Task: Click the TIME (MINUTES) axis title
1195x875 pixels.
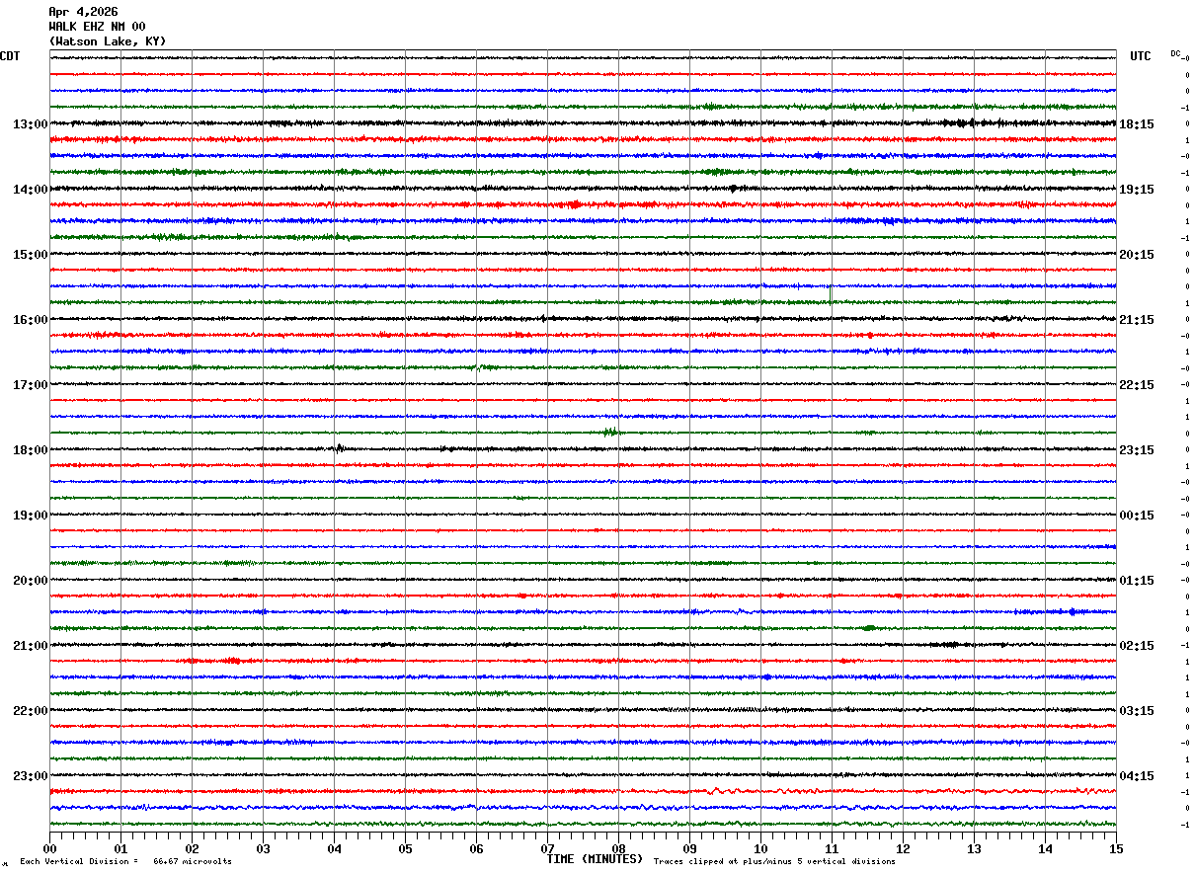Action: point(595,859)
